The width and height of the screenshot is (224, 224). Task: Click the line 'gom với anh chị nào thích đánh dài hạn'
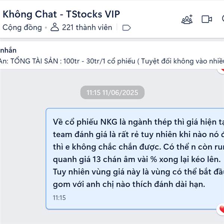coord(129,184)
